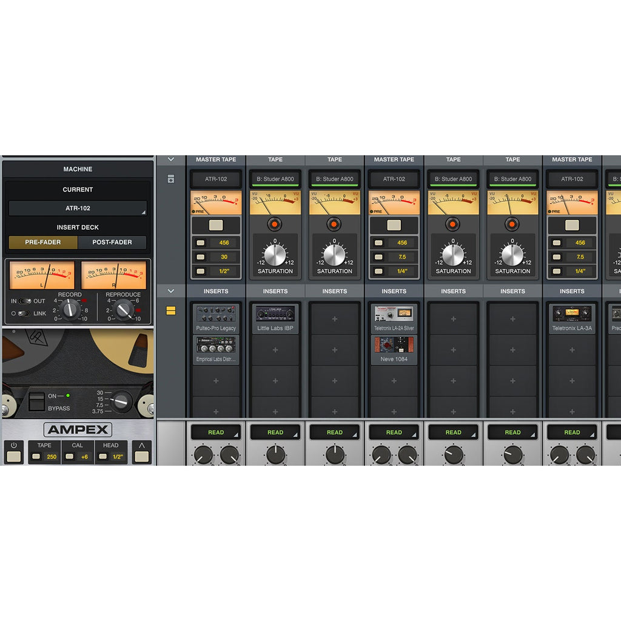The image size is (621, 621).
Task: Add insert in empty slot below Little Labs IBP
Action: 275,350
